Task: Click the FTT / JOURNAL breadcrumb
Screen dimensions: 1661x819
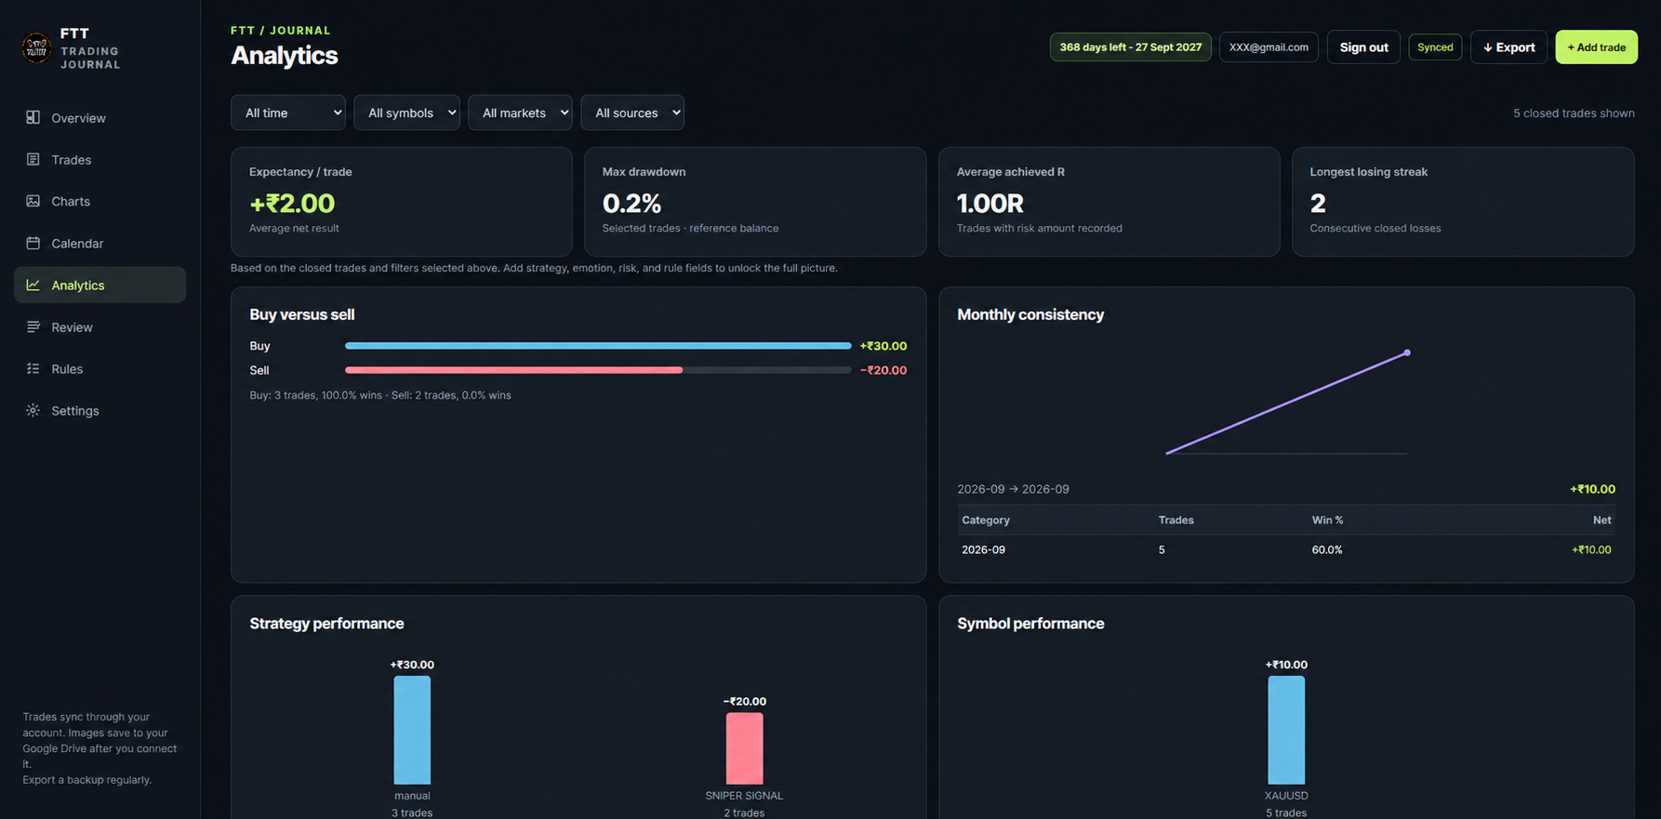Action: coord(280,31)
